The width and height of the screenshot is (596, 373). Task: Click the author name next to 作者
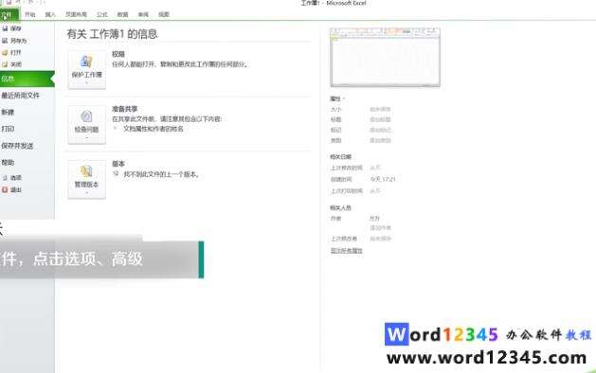[374, 219]
